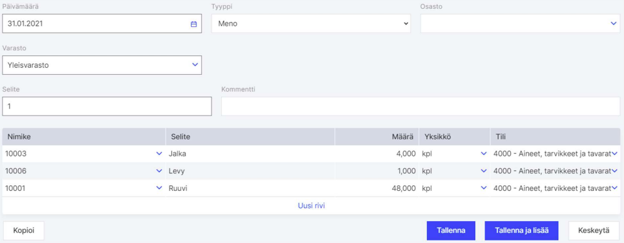
Task: Expand the Nimike chevron for item 10006
Action: click(x=159, y=171)
